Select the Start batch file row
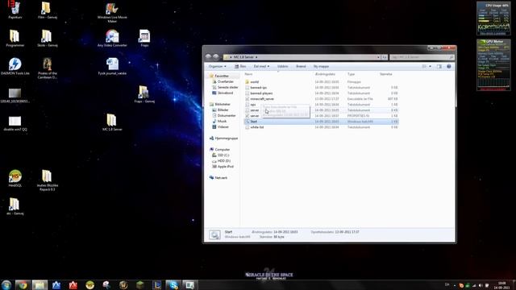The image size is (516, 290). click(x=321, y=122)
